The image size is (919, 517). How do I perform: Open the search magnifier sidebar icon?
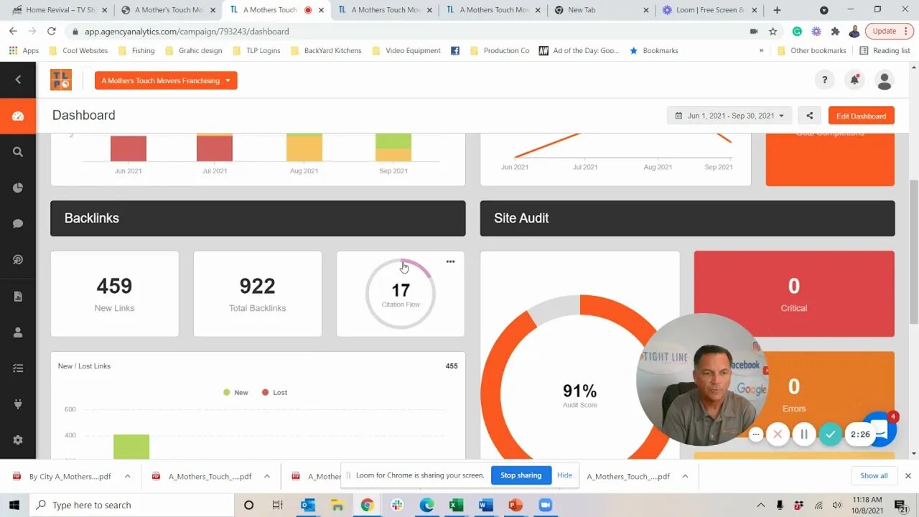pyautogui.click(x=18, y=152)
